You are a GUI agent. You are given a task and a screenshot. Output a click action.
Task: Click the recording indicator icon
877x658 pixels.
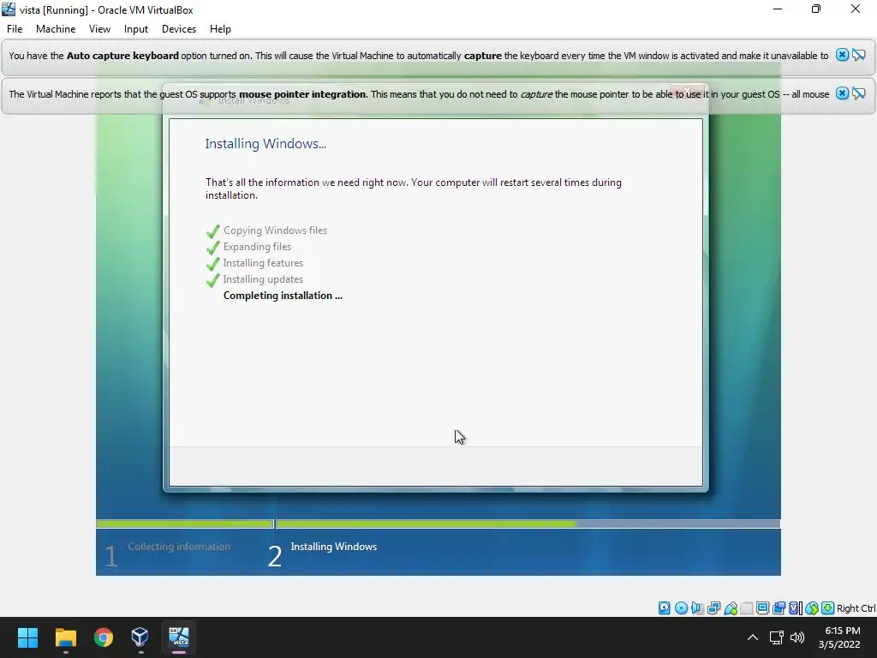[x=779, y=608]
